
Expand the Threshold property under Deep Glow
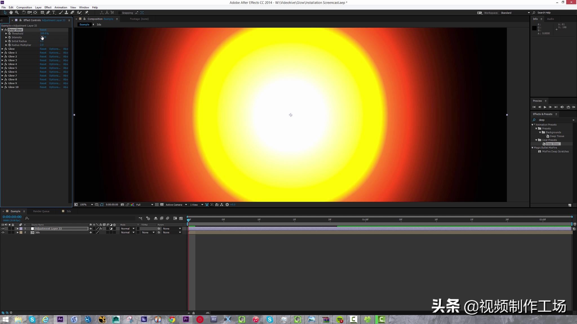[6, 33]
